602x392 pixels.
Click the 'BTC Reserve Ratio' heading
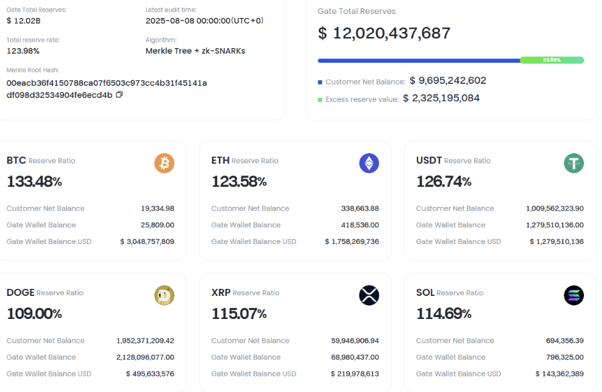pos(41,161)
